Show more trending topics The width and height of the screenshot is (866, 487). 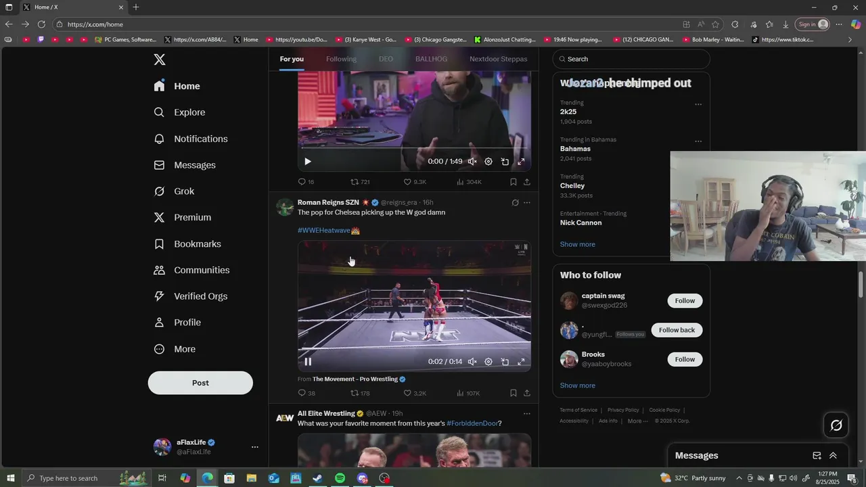578,244
